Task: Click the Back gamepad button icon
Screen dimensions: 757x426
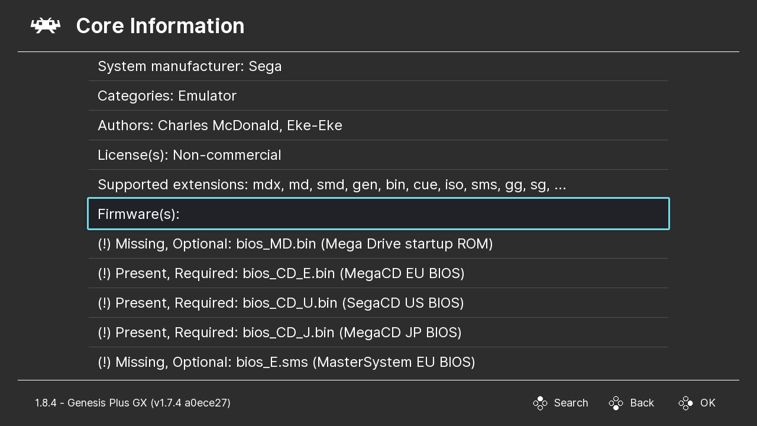Action: (616, 403)
